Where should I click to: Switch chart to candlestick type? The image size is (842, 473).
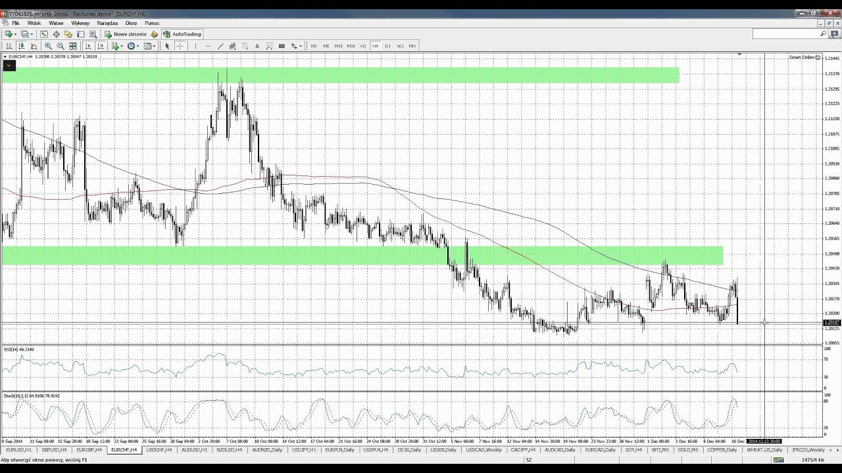coord(22,46)
